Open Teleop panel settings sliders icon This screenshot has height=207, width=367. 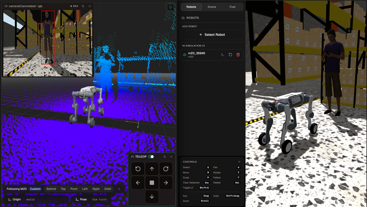click(x=165, y=157)
